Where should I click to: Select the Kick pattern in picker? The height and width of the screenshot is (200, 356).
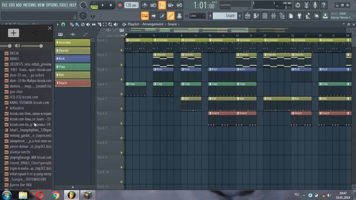point(73,59)
